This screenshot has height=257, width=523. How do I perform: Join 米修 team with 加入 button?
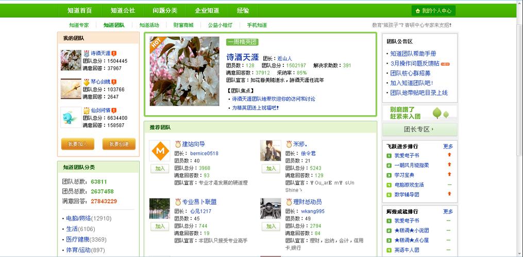(271, 169)
